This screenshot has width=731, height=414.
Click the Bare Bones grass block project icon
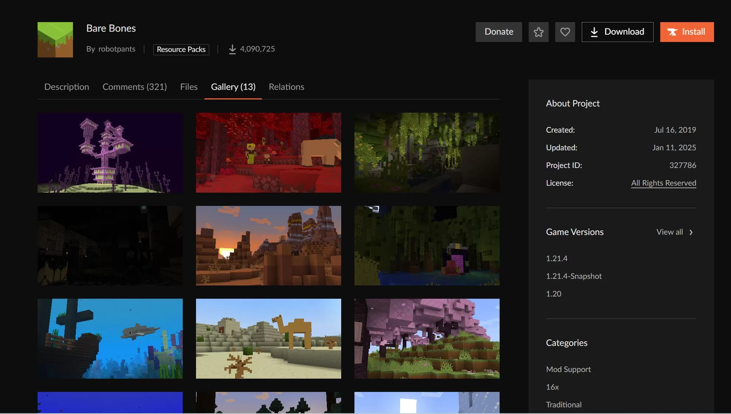point(55,40)
